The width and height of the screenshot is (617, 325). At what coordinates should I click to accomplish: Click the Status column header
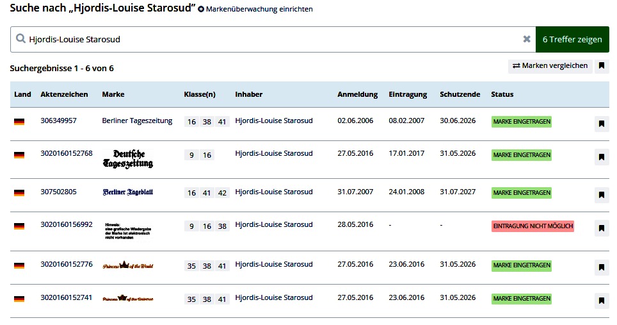click(502, 94)
